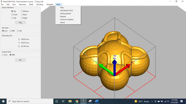Open Microsoft Word from the taskbar
186x104 pixels.
click(x=97, y=101)
